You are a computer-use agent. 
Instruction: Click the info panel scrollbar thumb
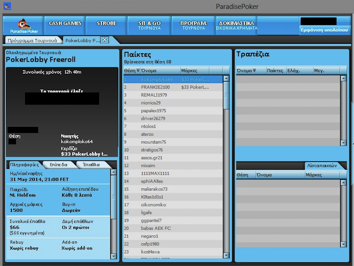click(x=114, y=197)
